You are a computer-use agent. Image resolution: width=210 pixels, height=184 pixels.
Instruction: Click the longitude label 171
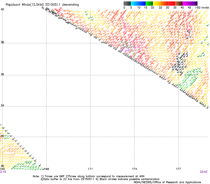click(x=90, y=169)
